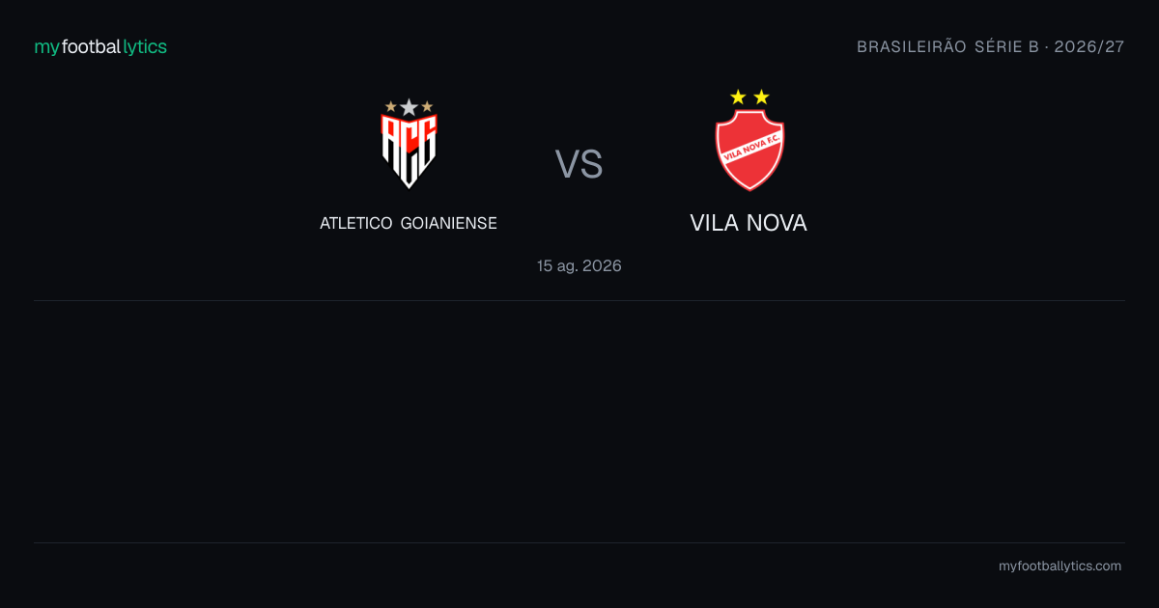This screenshot has height=608, width=1159.
Task: Click the green 'lytics' part of the logo
Action: tap(145, 46)
